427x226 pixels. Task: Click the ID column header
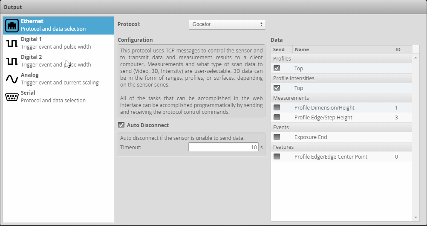pos(402,49)
